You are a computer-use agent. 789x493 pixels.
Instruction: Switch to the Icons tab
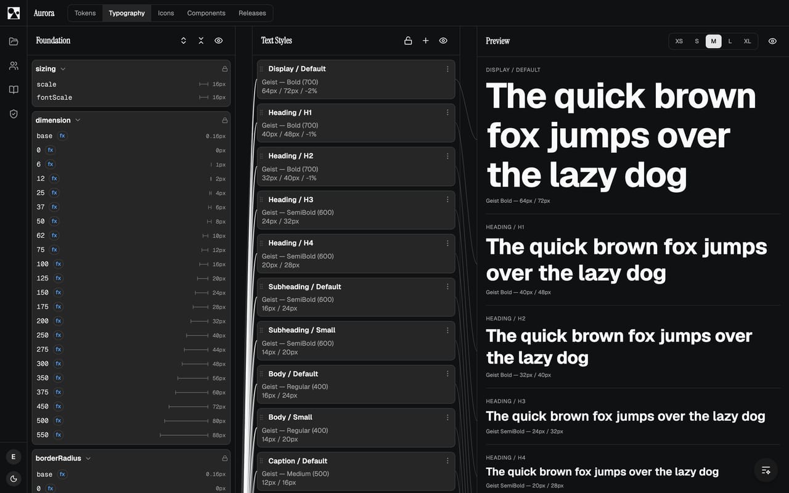[x=166, y=13]
